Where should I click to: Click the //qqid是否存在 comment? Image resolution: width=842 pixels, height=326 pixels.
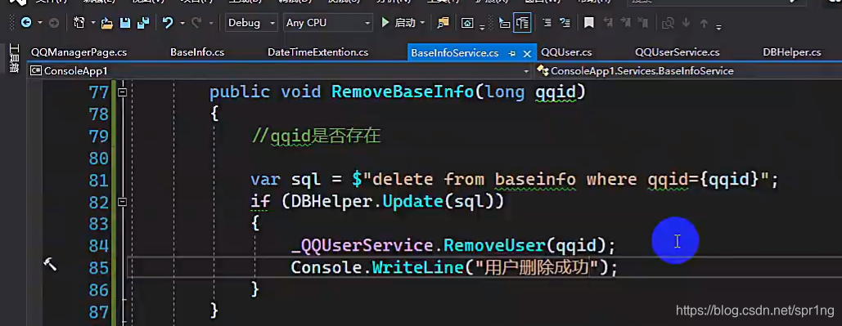(x=317, y=136)
